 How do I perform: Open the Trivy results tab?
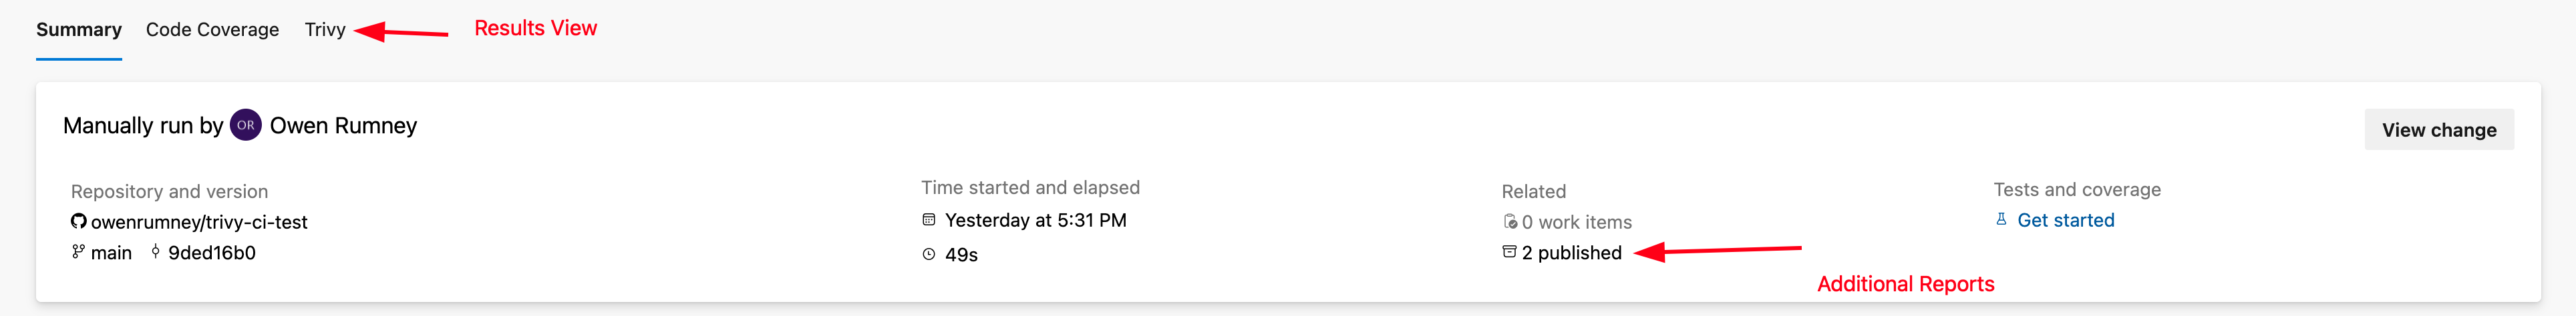click(x=325, y=30)
